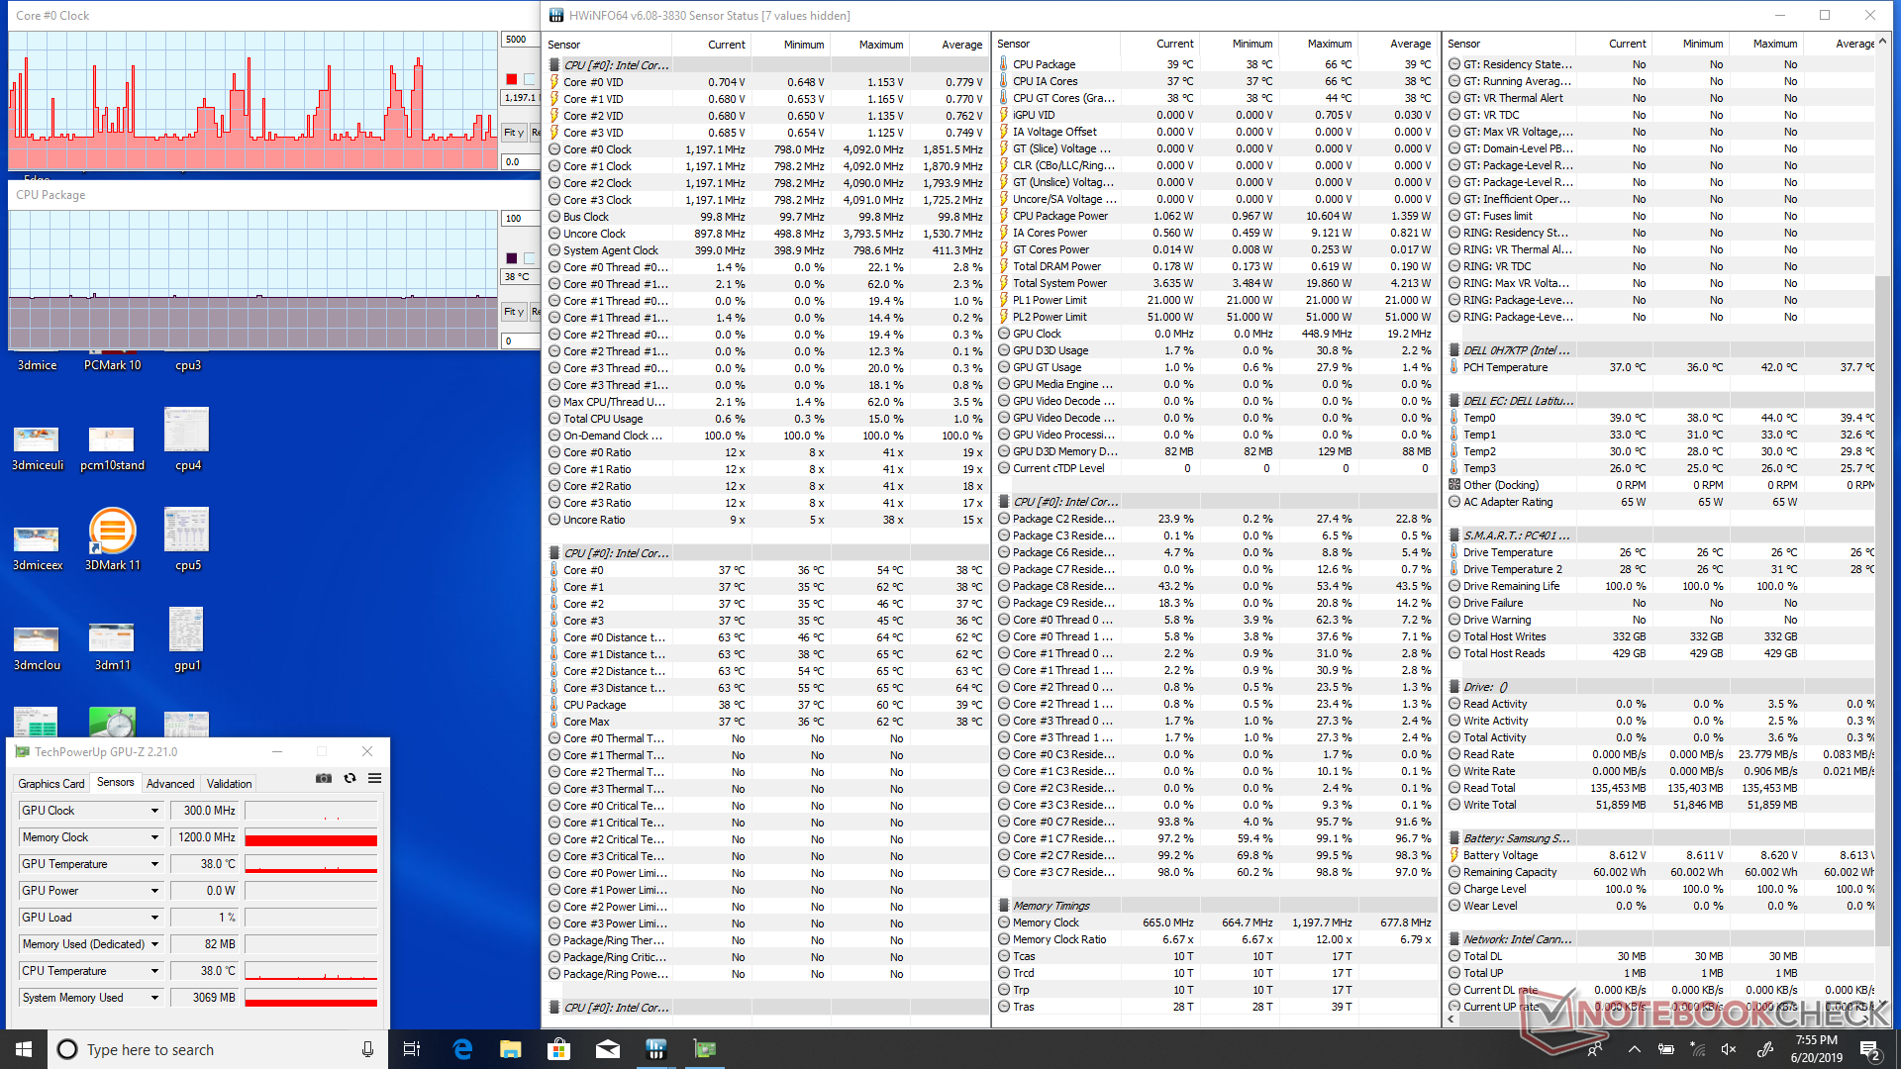Screen dimensions: 1901x1069
Task: Launch Microsoft Edge from the taskbar
Action: [461, 1049]
